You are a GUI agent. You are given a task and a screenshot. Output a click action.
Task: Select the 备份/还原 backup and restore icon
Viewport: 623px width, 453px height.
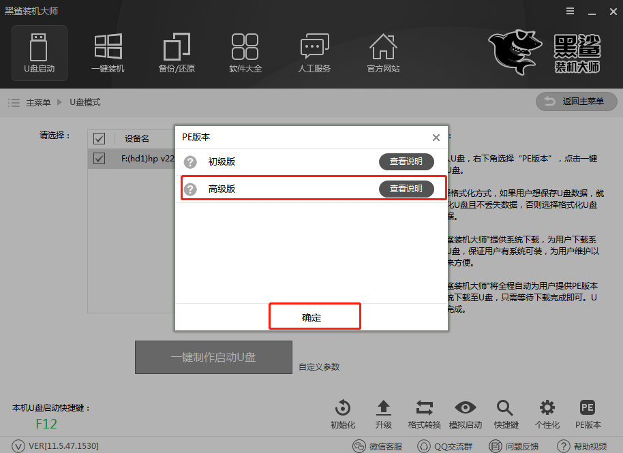176,53
